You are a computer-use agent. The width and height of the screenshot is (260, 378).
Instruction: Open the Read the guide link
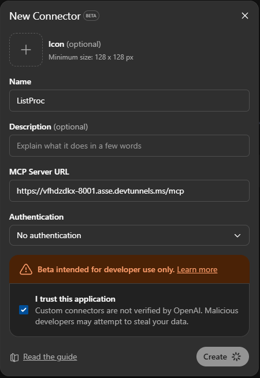(50, 357)
